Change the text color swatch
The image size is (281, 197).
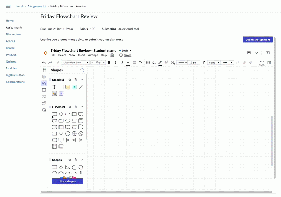128,63
